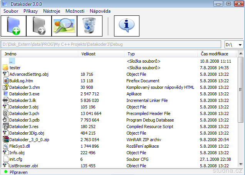Open the Nástroje menu
Image resolution: width=245 pixels, height=175 pixels.
52,11
